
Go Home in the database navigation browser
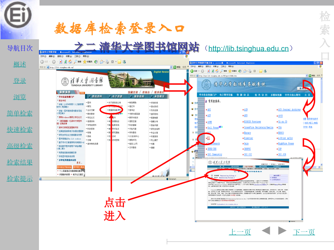click(x=217, y=71)
